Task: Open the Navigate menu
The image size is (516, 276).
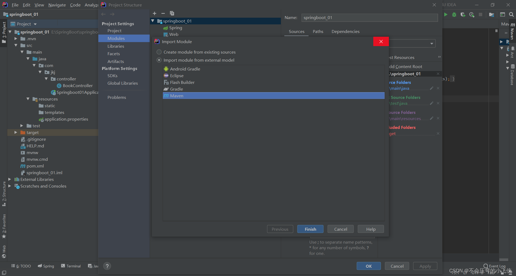Action: coord(57,5)
